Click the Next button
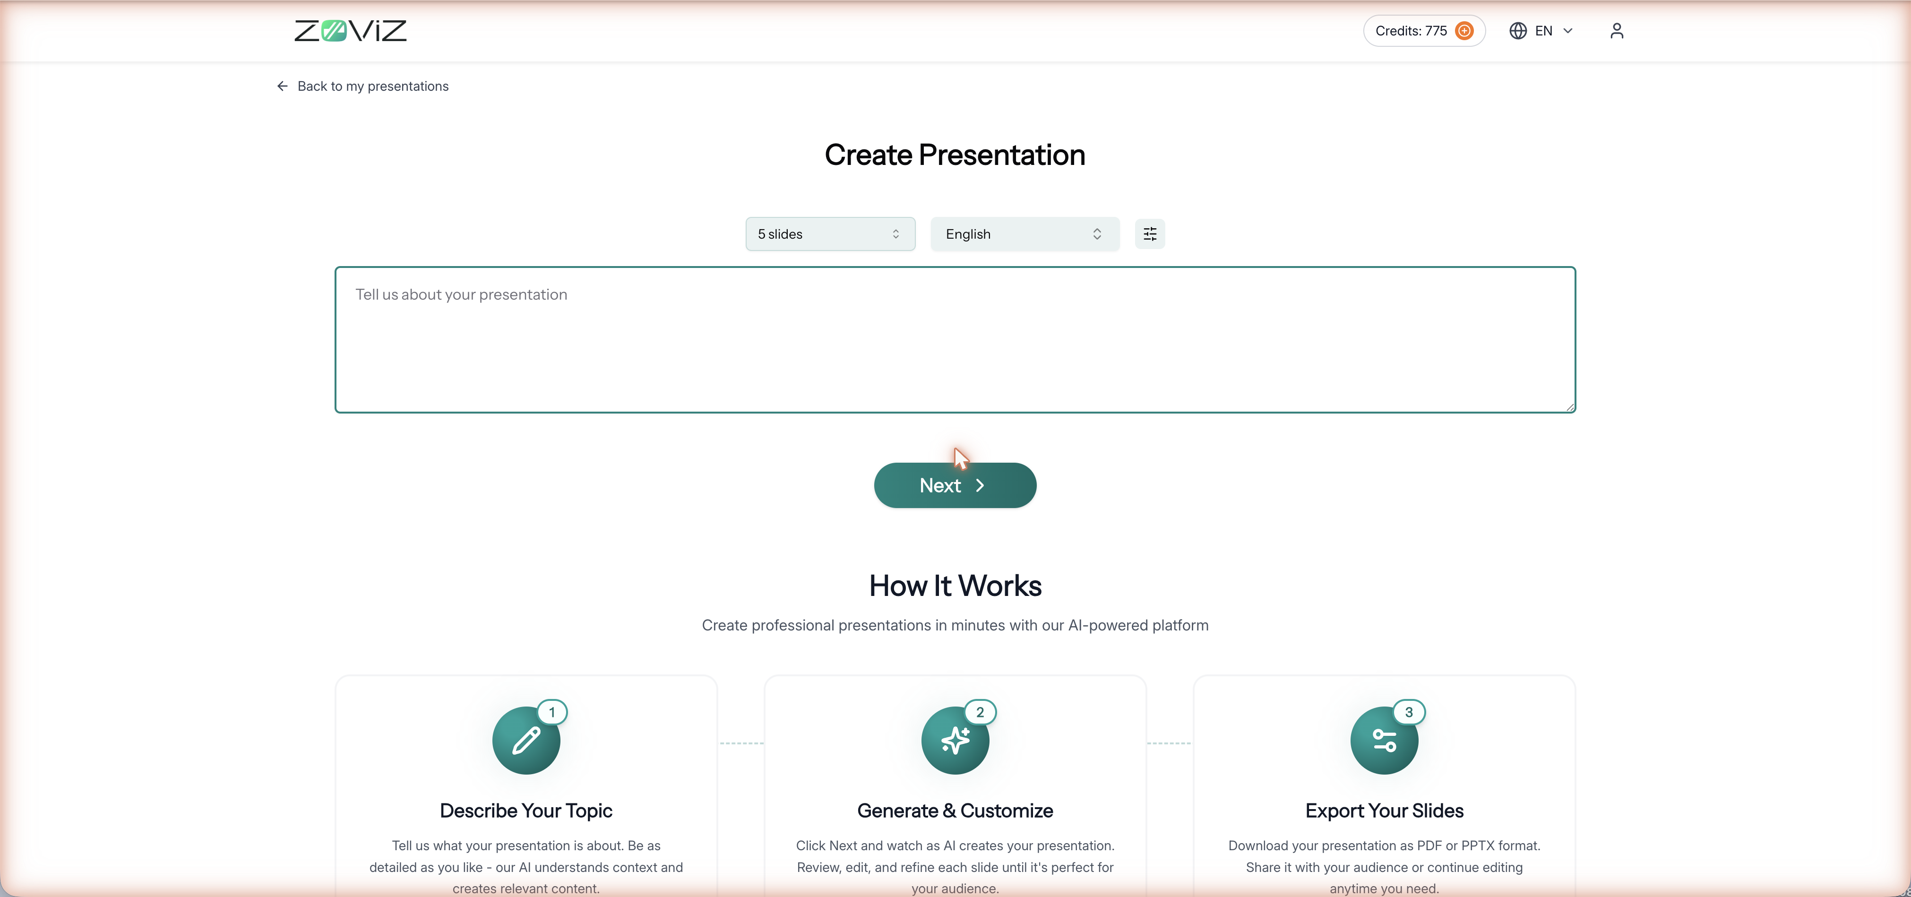The height and width of the screenshot is (897, 1911). pos(955,485)
